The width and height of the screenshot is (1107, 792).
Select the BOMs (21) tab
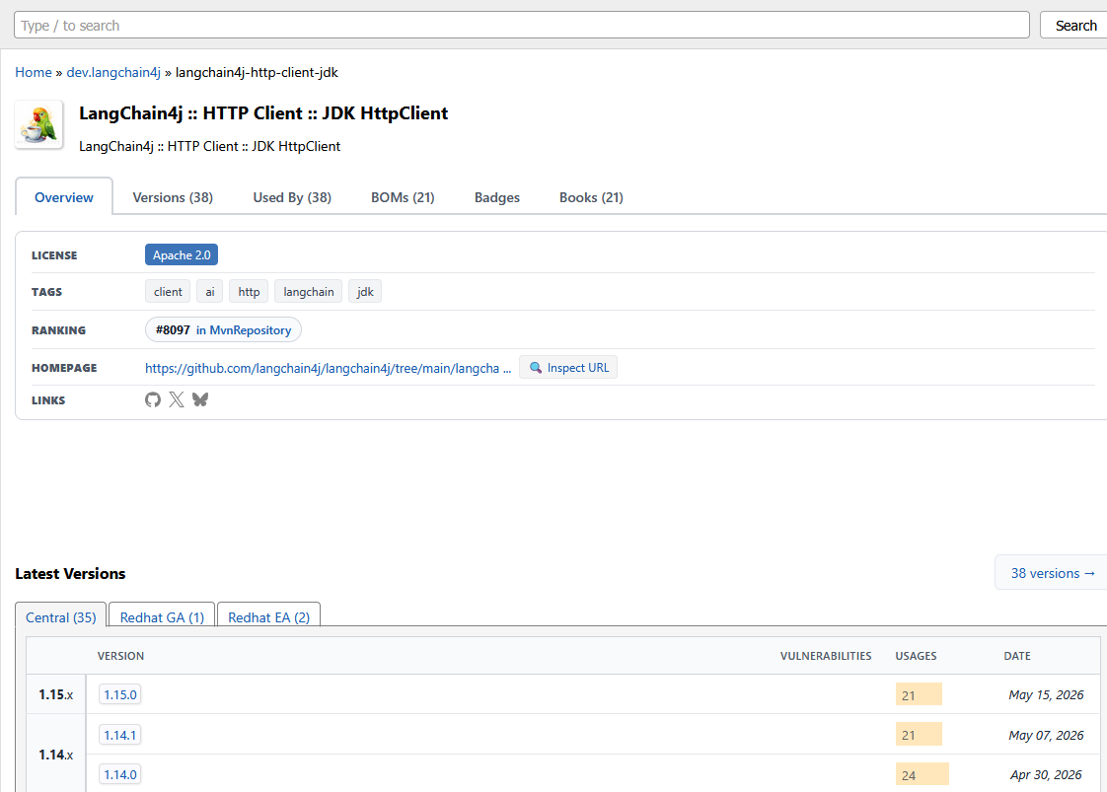(404, 197)
